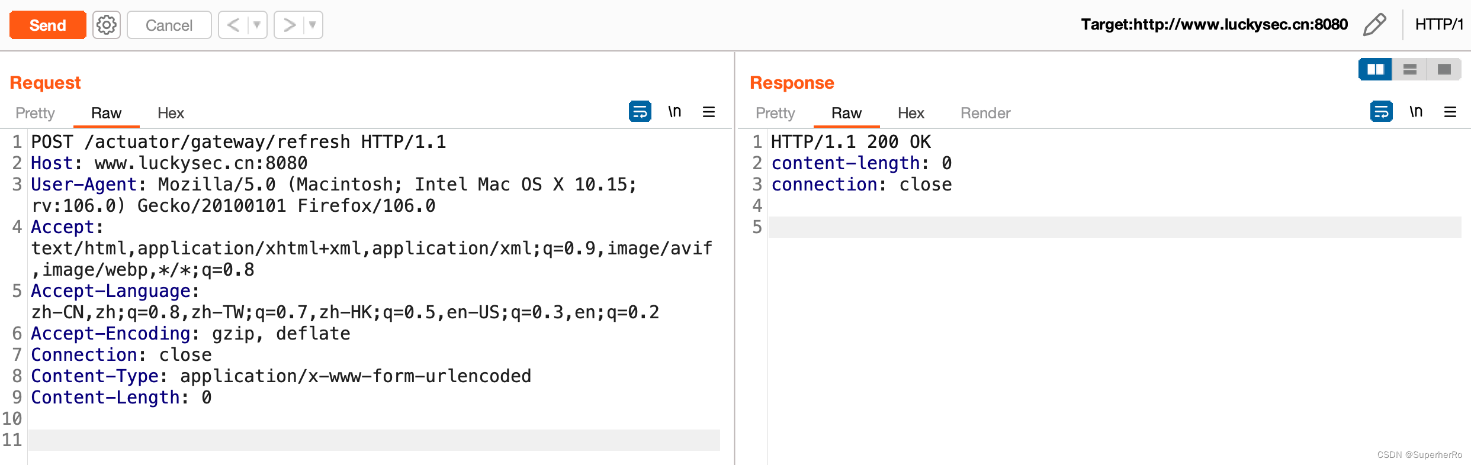This screenshot has width=1471, height=465.
Task: Open the back history dropdown arrow
Action: [x=257, y=25]
